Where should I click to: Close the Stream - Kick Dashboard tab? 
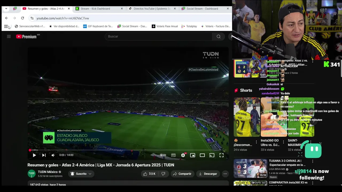point(122,9)
